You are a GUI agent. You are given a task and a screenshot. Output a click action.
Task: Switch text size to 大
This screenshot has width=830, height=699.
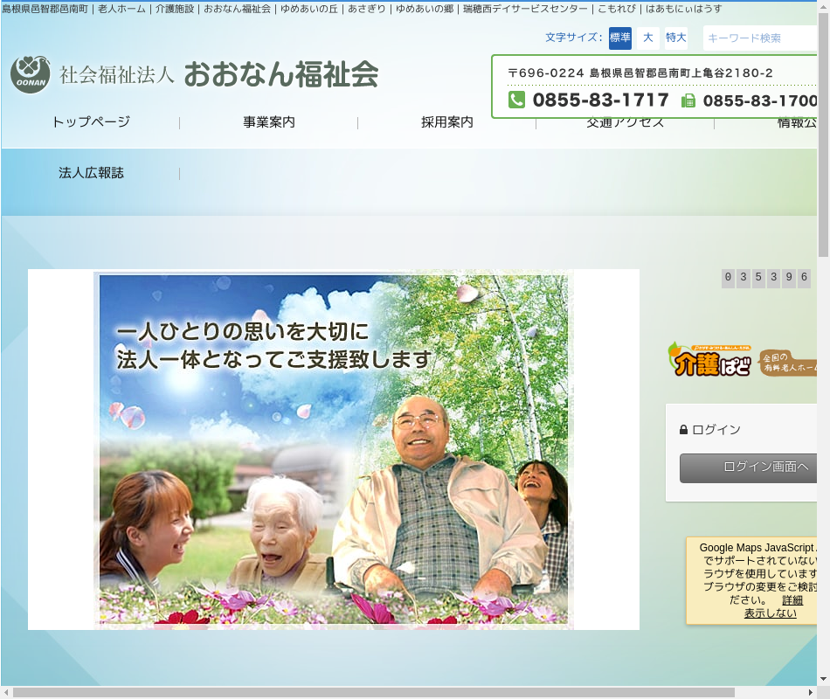point(647,38)
